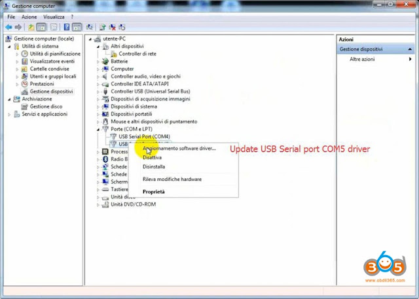Click the blue Help question mark icon
The width and height of the screenshot is (419, 299).
(x=67, y=27)
